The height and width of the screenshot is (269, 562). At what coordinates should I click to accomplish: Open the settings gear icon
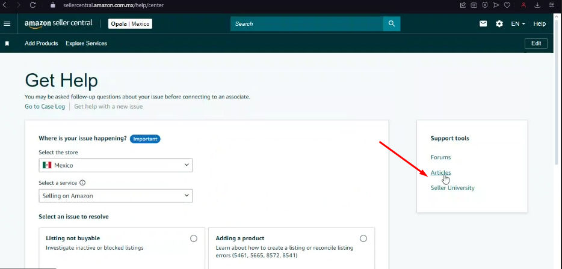click(499, 23)
